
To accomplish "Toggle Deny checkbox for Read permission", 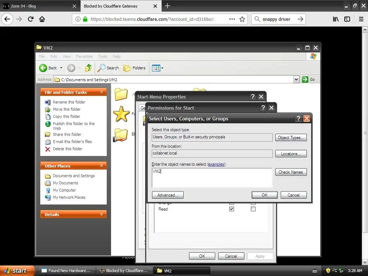I will coord(253,209).
